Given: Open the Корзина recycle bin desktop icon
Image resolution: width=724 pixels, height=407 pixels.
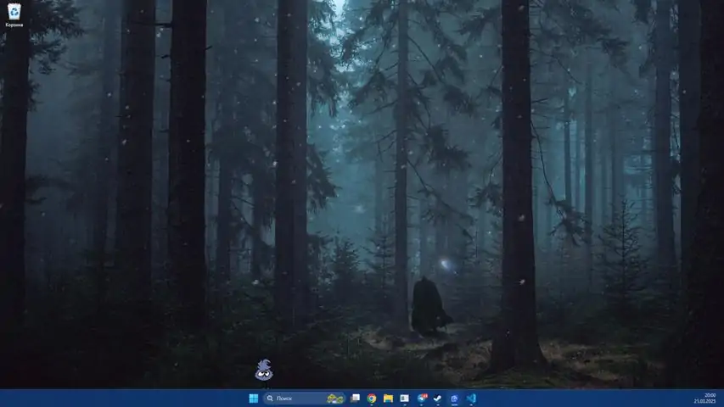Looking at the screenshot, I should 14,11.
